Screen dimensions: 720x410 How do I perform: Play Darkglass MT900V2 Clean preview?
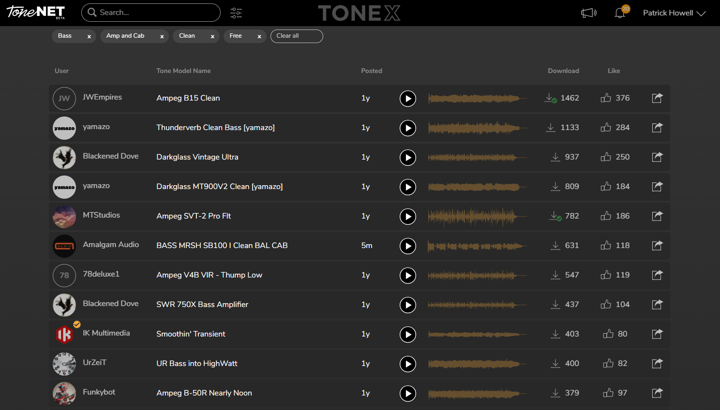tap(408, 187)
